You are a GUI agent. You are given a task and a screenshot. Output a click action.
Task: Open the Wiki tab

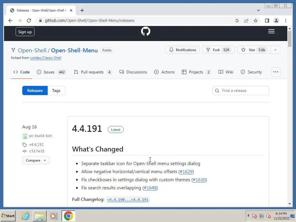click(226, 72)
